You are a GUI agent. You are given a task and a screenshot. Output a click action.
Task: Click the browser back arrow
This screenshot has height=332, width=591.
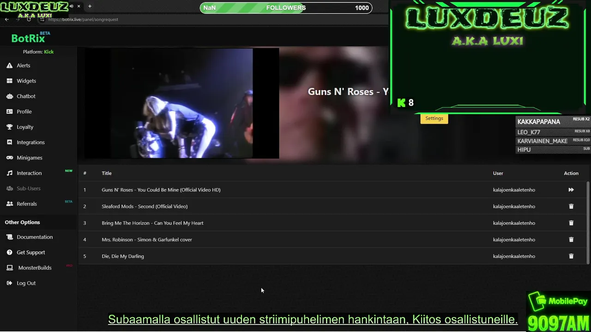tap(6, 19)
